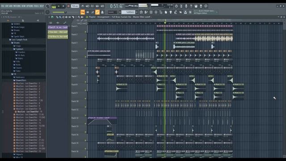The width and height of the screenshot is (286, 161).
Task: Click the 0:51 time display
Action: point(116,6)
